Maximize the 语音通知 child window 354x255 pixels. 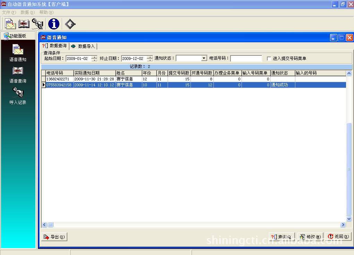pos(342,37)
